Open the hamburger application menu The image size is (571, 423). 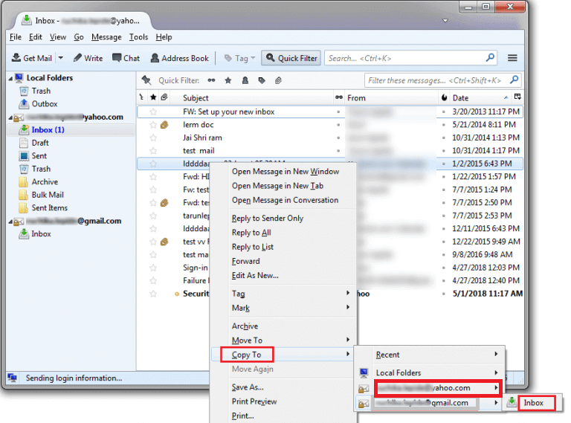pos(512,58)
